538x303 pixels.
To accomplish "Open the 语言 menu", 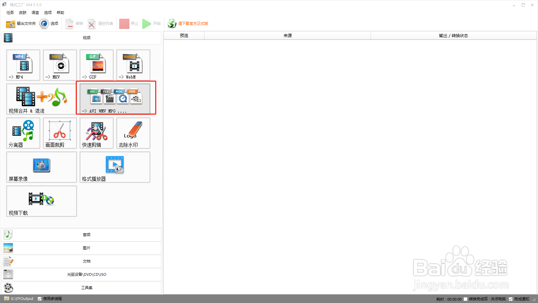I will [x=35, y=13].
